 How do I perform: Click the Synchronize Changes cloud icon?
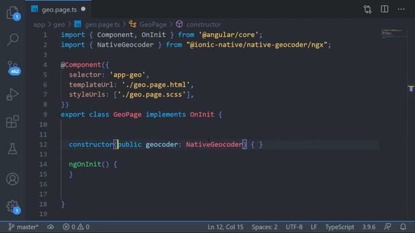(x=51, y=227)
